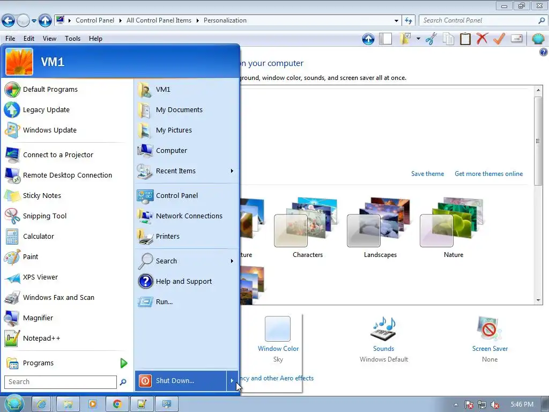The width and height of the screenshot is (549, 412).
Task: Click the Back navigation button
Action: (x=9, y=21)
